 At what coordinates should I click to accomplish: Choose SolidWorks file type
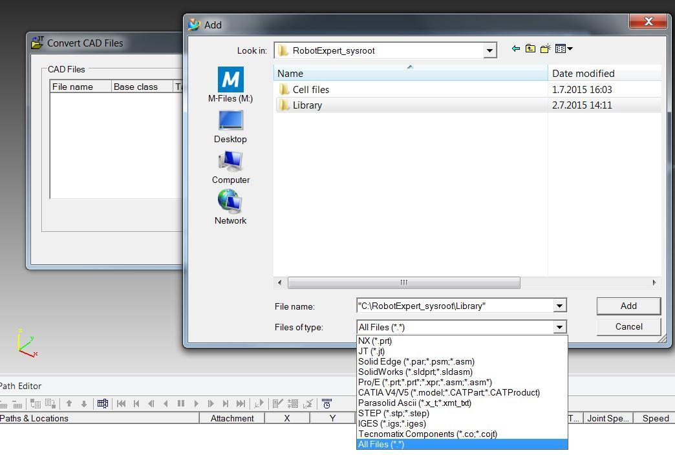click(462, 372)
